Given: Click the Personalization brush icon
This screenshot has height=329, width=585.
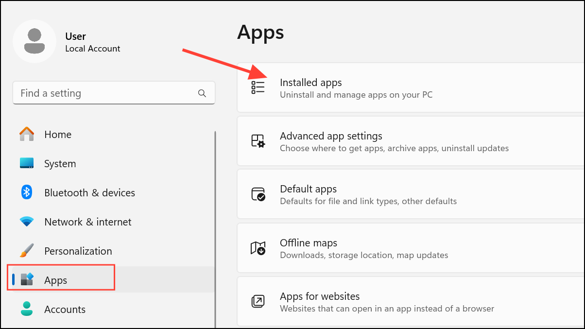Looking at the screenshot, I should coord(26,251).
